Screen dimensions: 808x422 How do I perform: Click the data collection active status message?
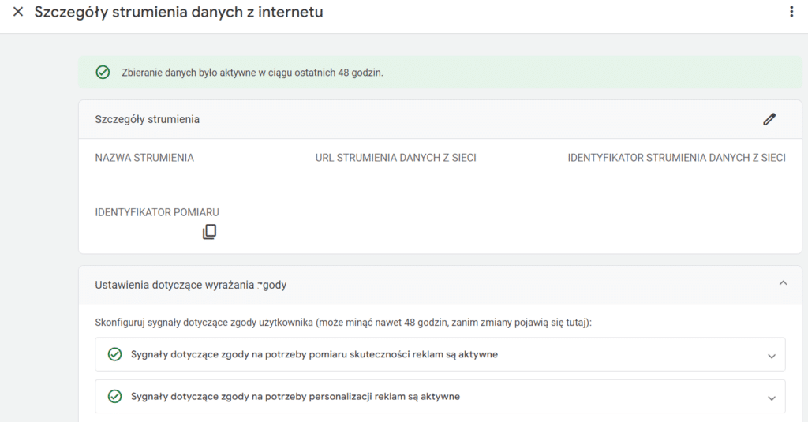click(x=252, y=73)
